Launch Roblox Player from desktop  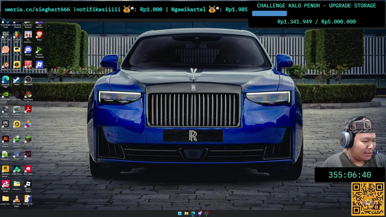39,66
